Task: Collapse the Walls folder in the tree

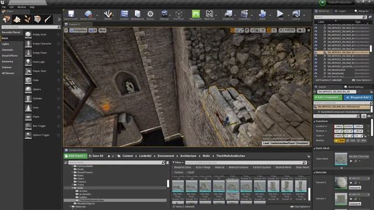Action: (72, 188)
